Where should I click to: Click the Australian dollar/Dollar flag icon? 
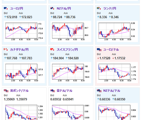(x=53, y=91)
